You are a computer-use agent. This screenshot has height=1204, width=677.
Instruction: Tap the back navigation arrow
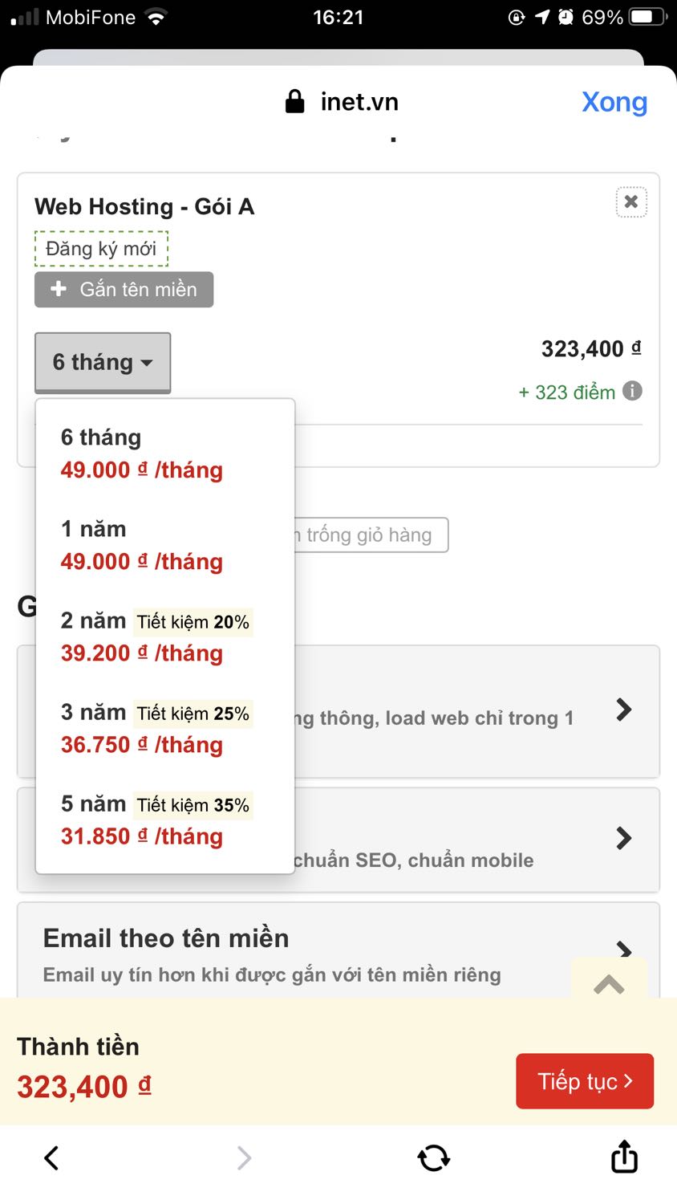51,1157
